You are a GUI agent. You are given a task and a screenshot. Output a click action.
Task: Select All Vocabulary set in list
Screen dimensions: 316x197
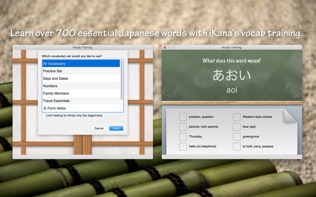pyautogui.click(x=81, y=63)
